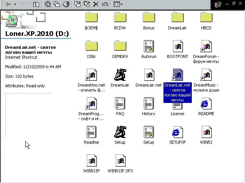Select the DreamKino.net shortcut

91,80
